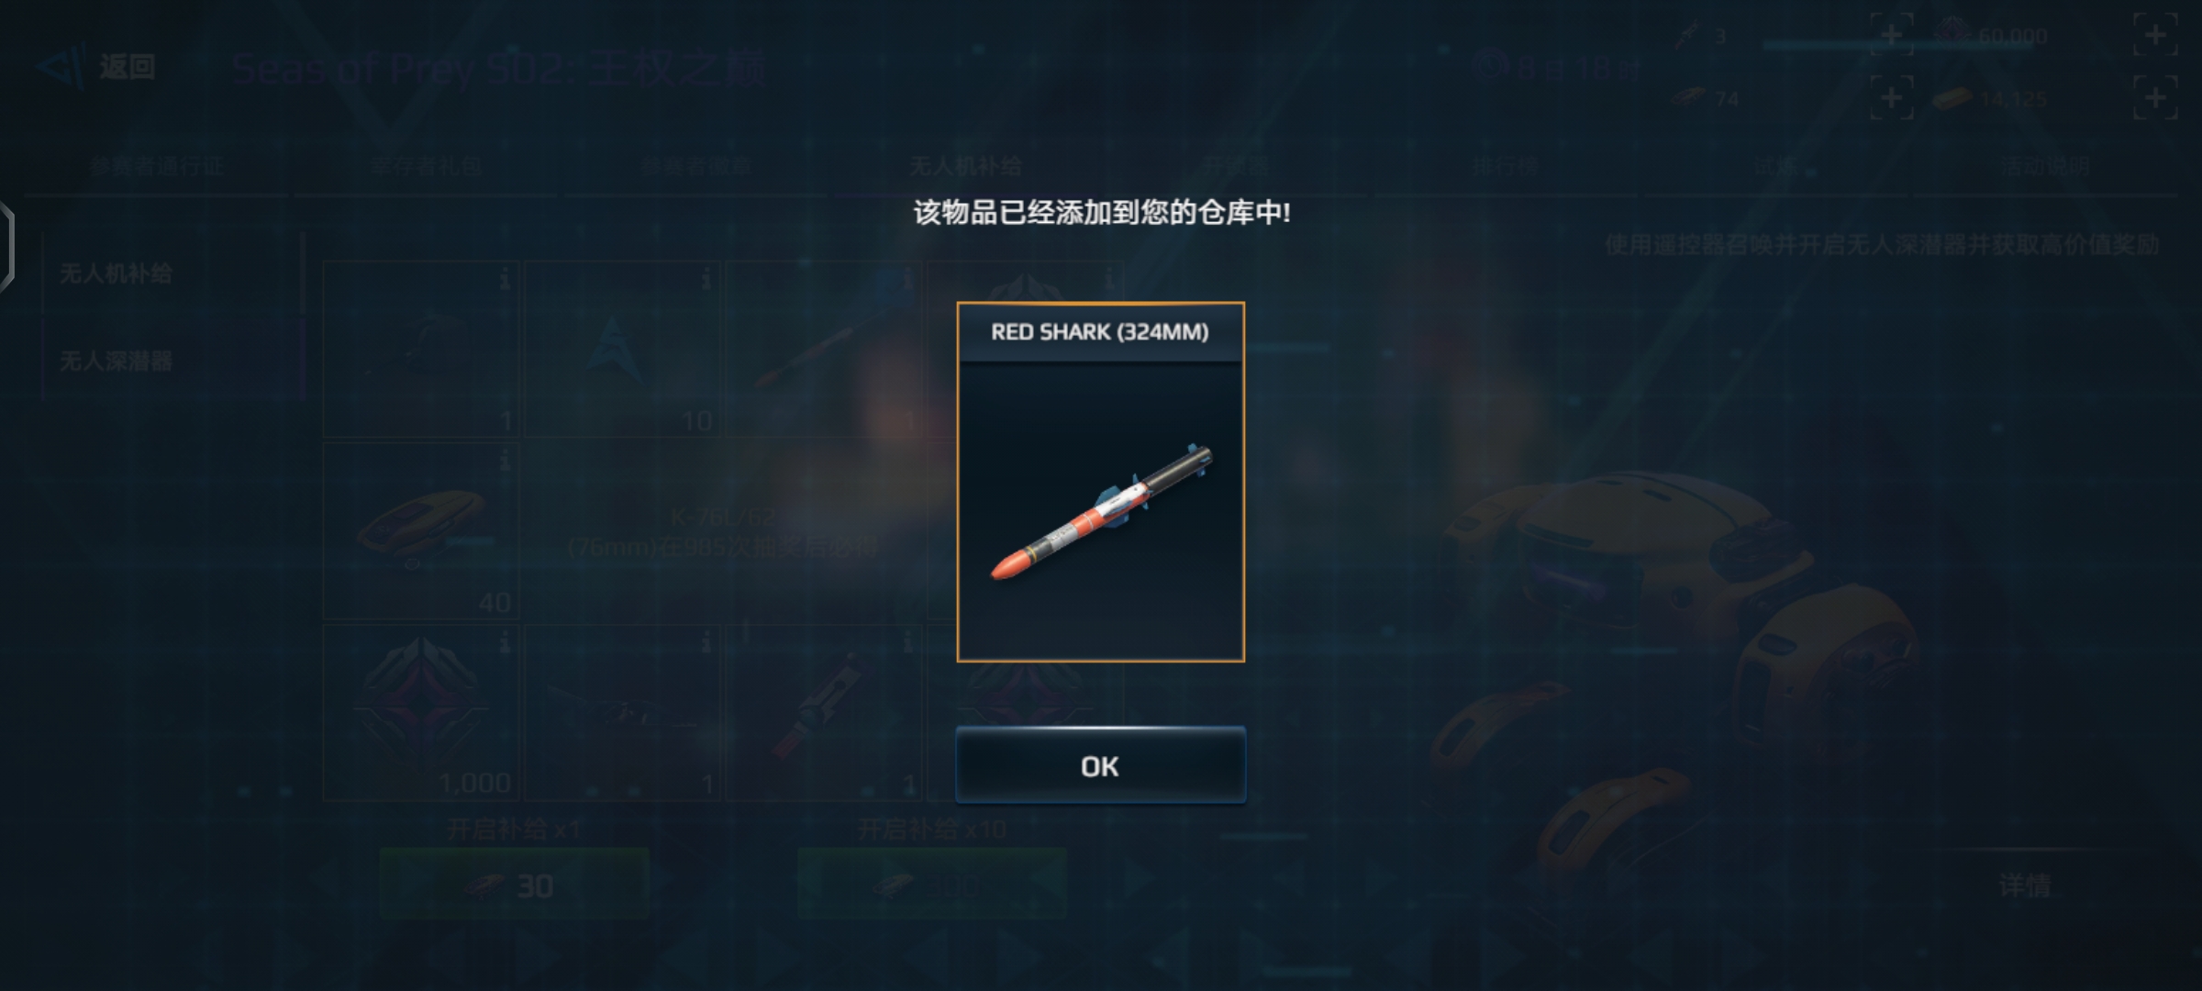Screen dimensions: 2202x991
Task: Open the 活动说明 tab
Action: coord(2045,166)
